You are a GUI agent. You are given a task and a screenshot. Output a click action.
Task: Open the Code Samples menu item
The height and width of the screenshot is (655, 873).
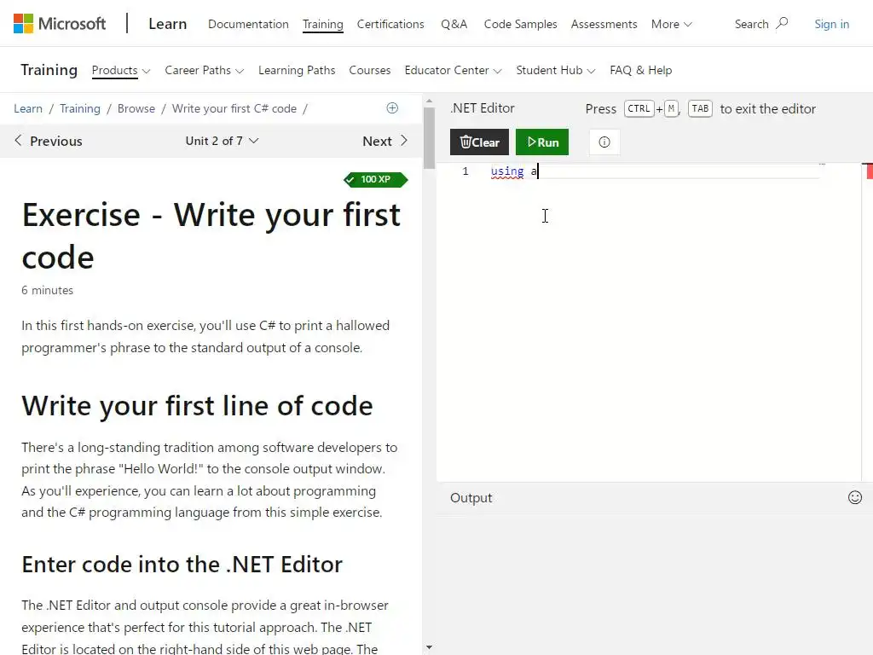520,24
